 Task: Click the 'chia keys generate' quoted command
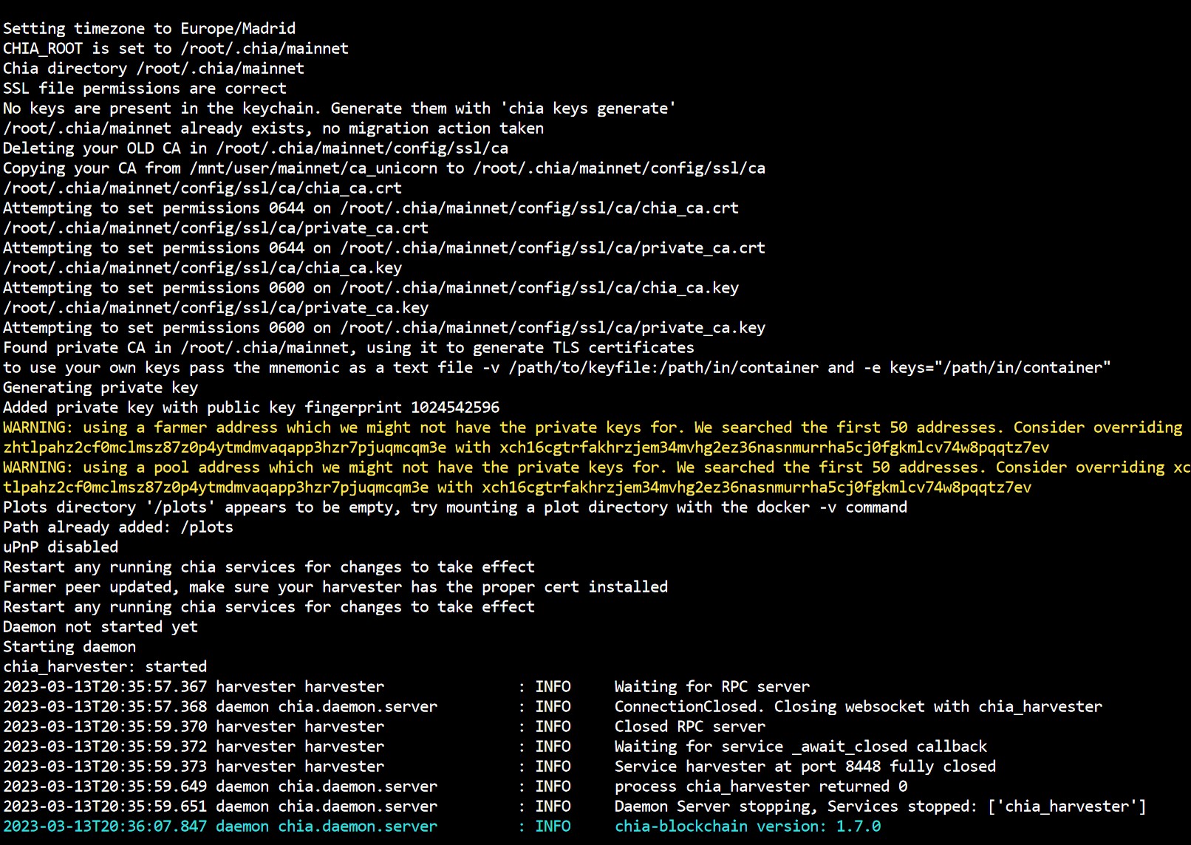click(587, 108)
